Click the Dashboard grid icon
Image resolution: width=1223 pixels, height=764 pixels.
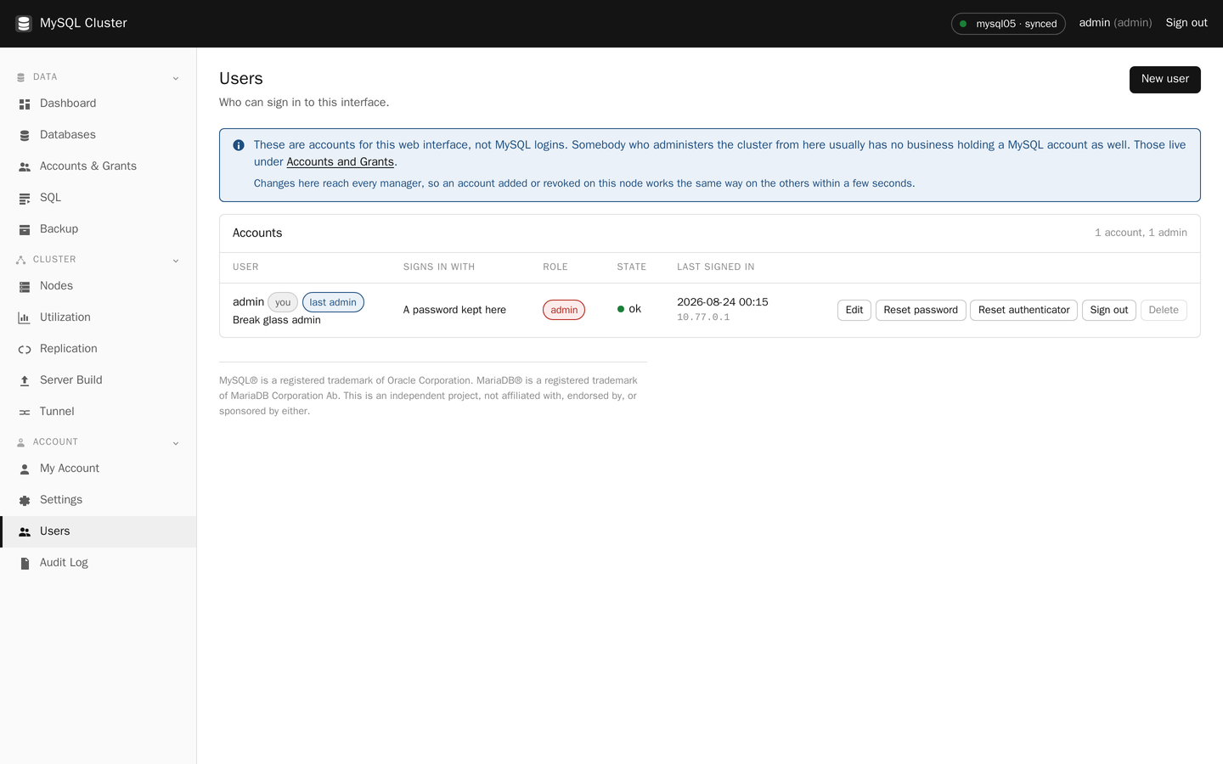[x=25, y=104]
